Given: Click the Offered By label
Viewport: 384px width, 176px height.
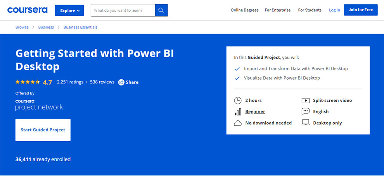Looking at the screenshot, I should click(25, 93).
